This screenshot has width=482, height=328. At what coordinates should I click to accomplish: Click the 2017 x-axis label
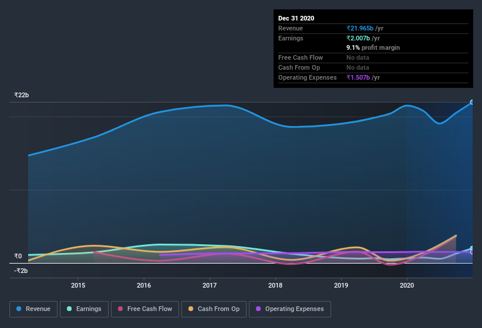pyautogui.click(x=210, y=285)
